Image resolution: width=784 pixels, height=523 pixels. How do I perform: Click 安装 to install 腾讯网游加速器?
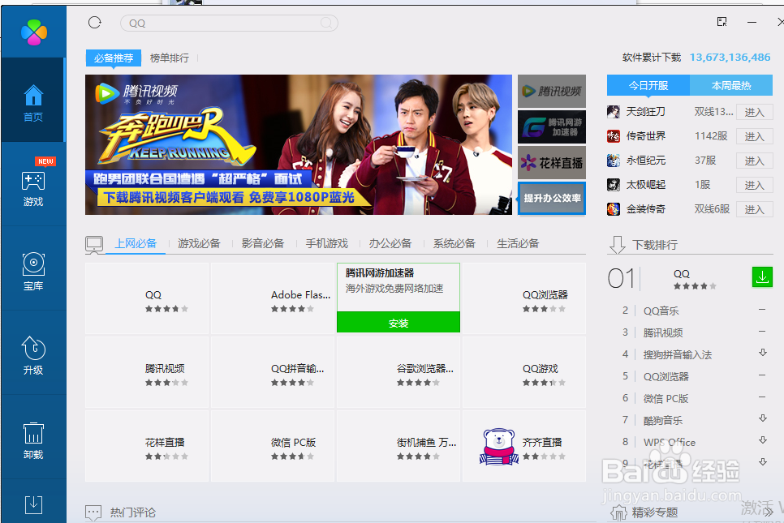click(398, 322)
